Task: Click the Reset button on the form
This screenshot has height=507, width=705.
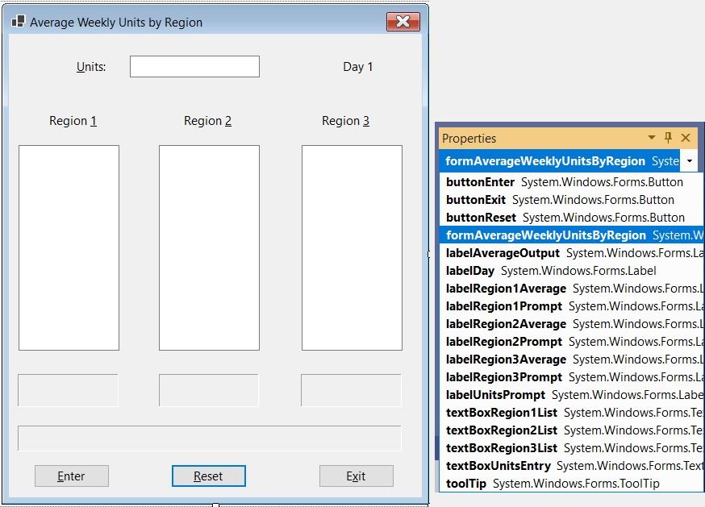Action: click(x=208, y=476)
